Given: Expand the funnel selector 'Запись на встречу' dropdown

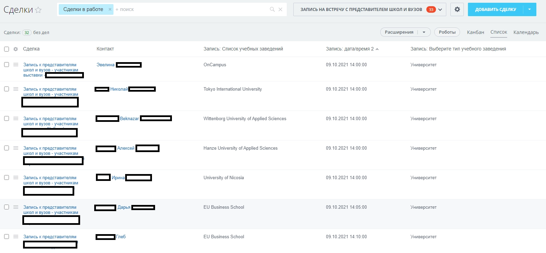Looking at the screenshot, I should pos(440,10).
